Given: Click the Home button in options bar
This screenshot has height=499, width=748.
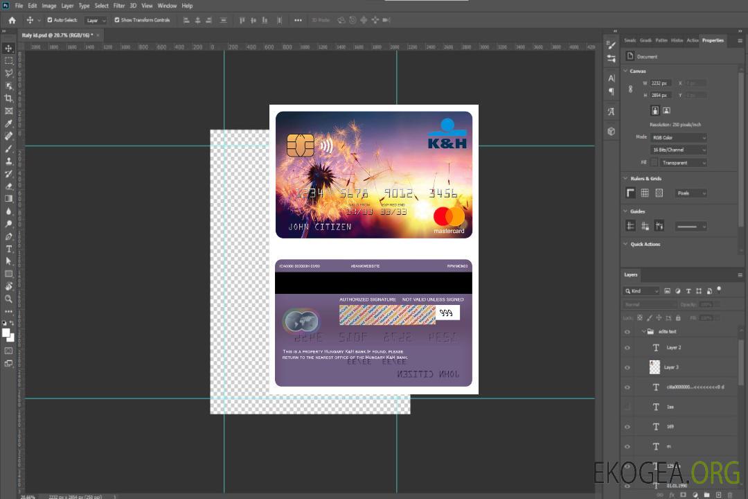Looking at the screenshot, I should [x=12, y=20].
